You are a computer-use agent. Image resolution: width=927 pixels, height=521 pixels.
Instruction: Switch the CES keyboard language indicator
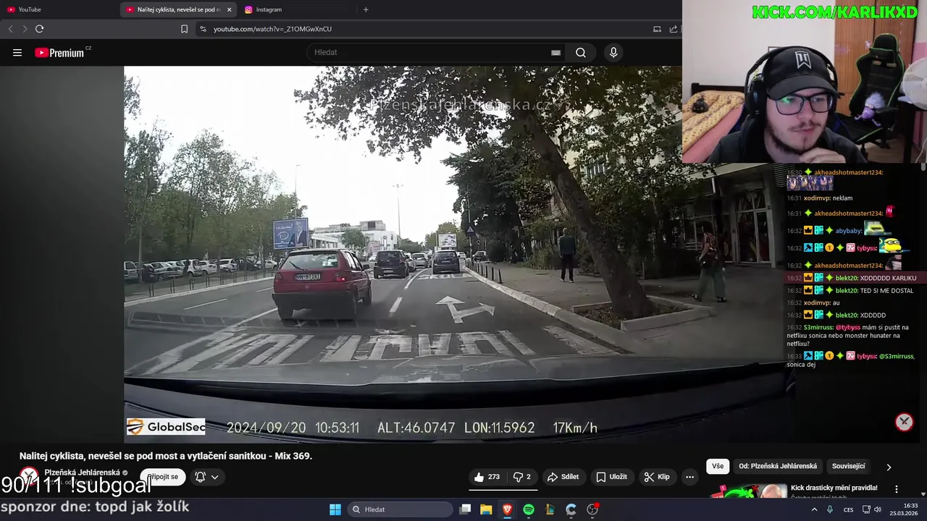pos(848,509)
